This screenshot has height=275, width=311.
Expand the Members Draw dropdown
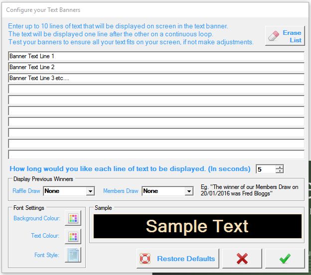point(189,191)
